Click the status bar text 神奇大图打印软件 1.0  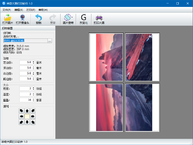14,142
